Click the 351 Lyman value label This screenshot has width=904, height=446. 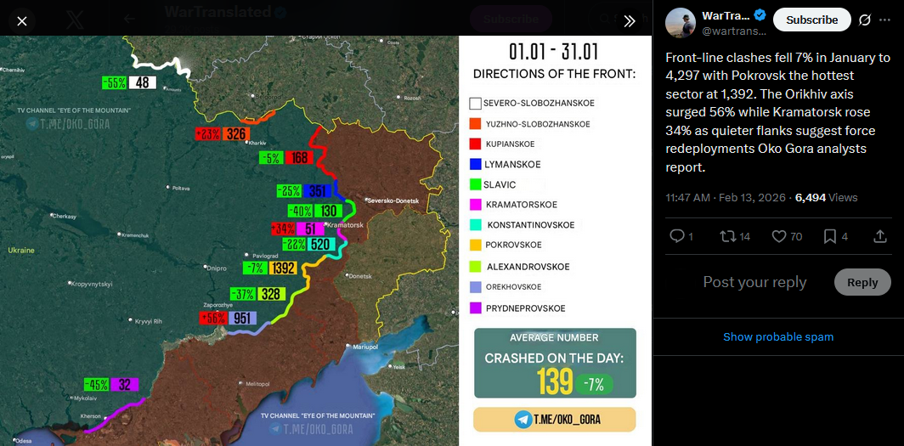(x=317, y=191)
